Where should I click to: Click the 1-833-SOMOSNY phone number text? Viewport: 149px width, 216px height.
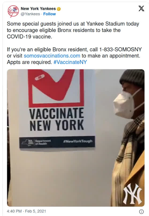point(120,49)
